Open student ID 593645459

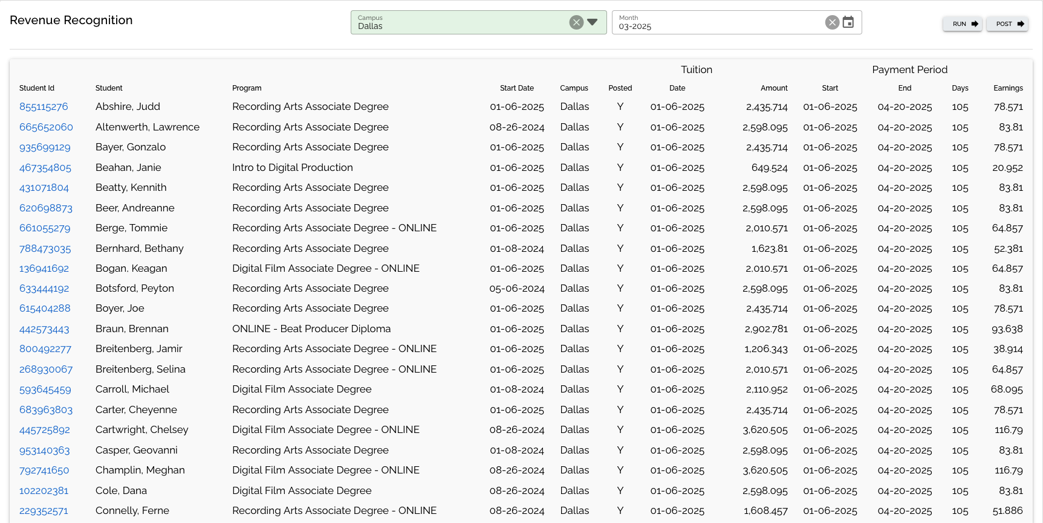click(x=45, y=390)
